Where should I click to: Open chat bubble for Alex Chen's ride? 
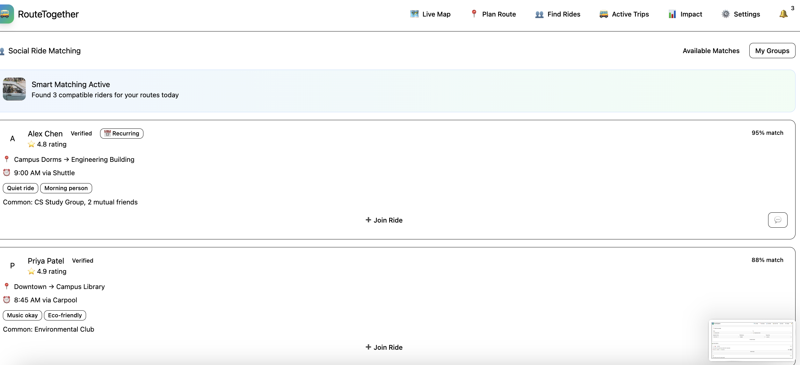click(777, 220)
